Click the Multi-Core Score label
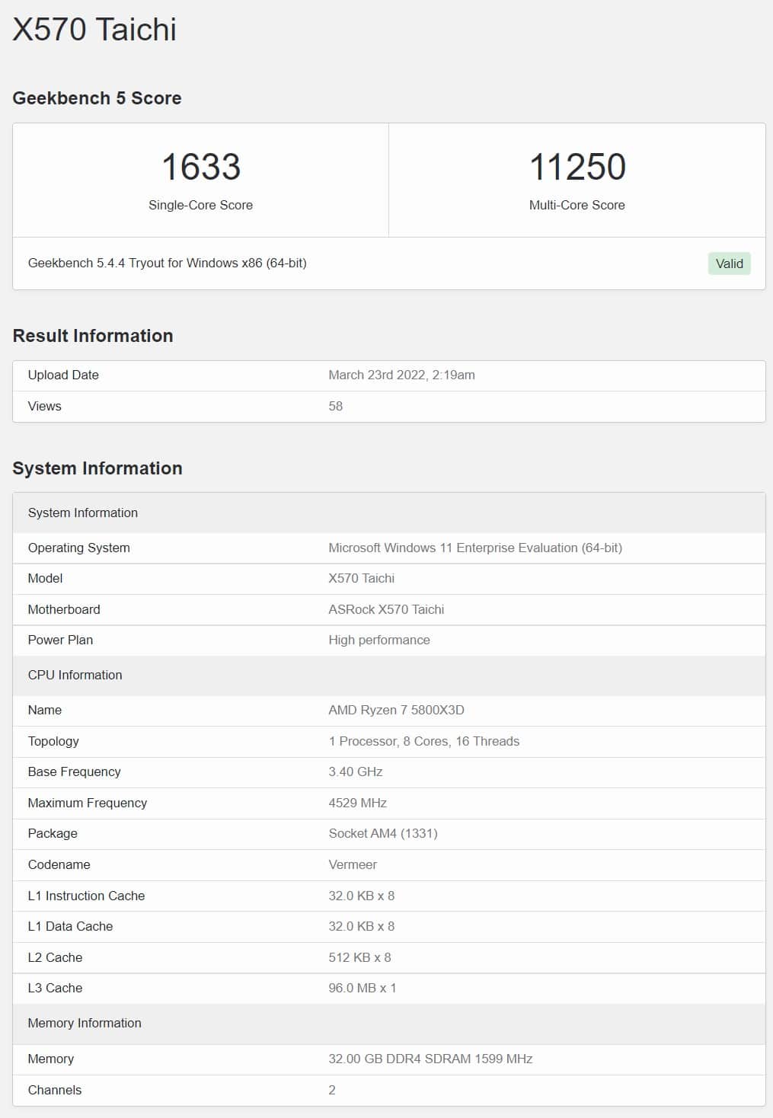 [577, 205]
